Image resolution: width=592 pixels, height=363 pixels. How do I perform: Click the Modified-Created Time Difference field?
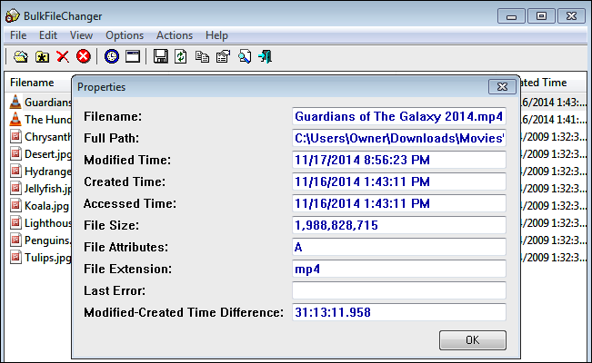(x=399, y=312)
